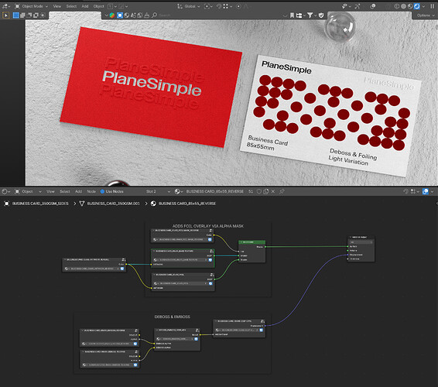Open the shader editor Node menu

pos(91,191)
